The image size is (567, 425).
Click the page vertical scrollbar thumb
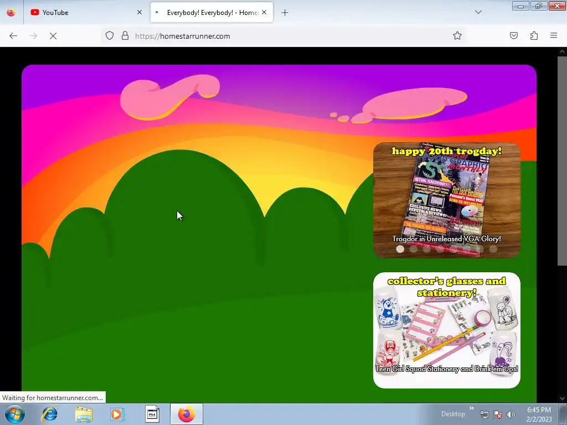(x=563, y=161)
